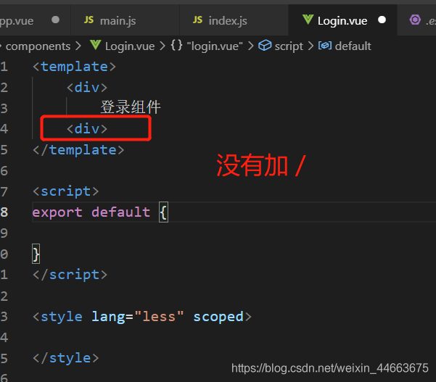Viewport: 436px width, 382px height.
Task: Click the closing </template> tag
Action: [78, 150]
